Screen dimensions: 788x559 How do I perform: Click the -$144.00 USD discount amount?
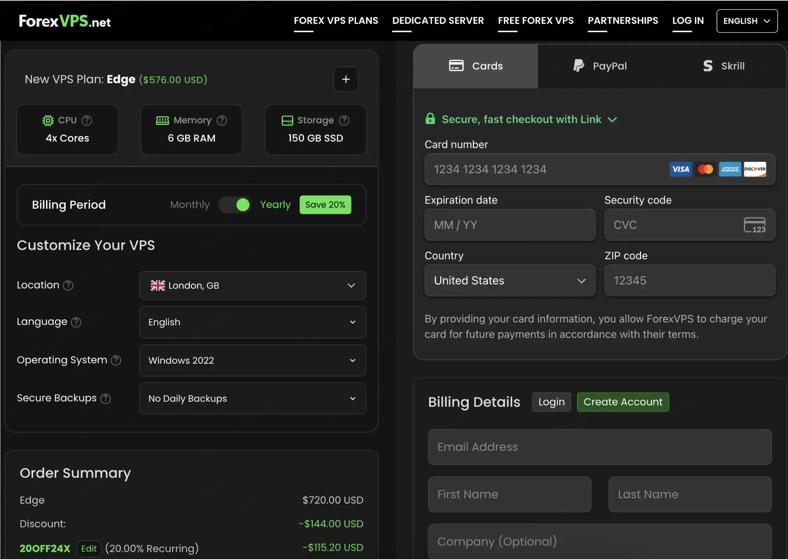pos(331,524)
